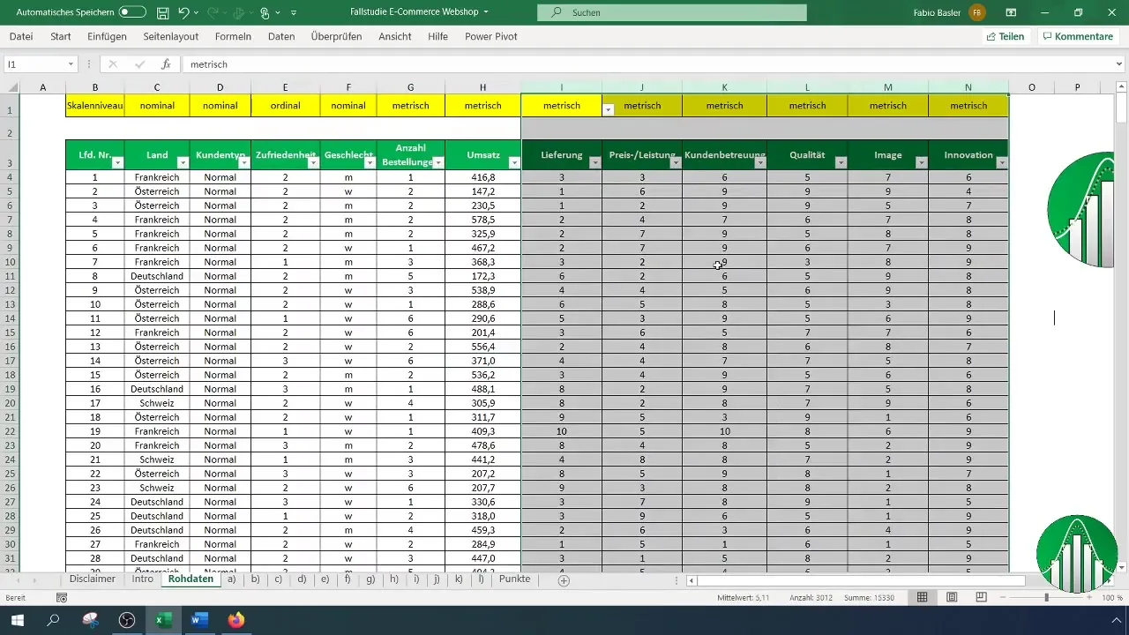Image resolution: width=1129 pixels, height=635 pixels.
Task: Open the Lieferung filter dropdown
Action: point(595,162)
